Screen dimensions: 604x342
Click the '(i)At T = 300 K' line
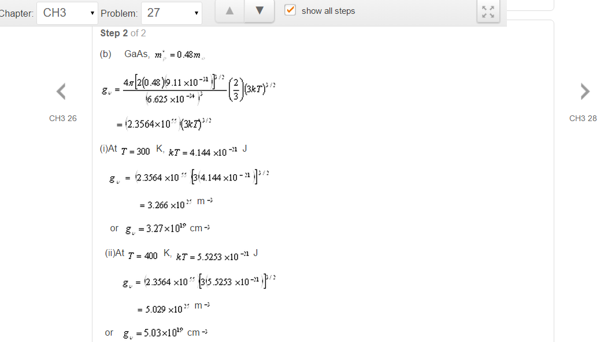click(173, 151)
